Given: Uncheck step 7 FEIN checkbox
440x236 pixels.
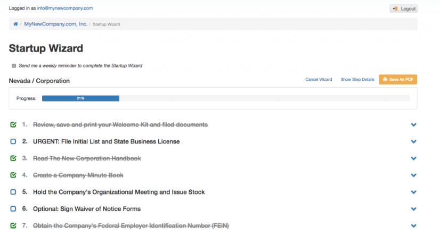Looking at the screenshot, I should point(13,226).
